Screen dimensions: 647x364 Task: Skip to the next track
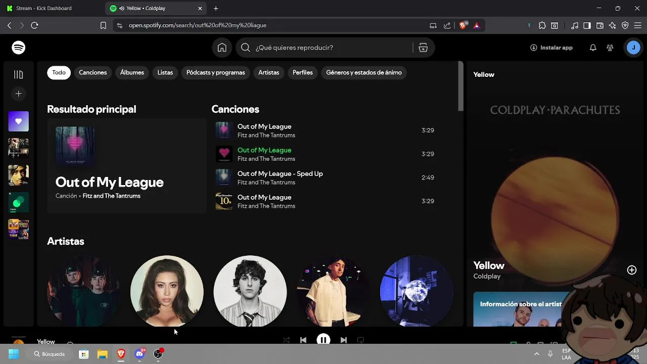tap(344, 340)
